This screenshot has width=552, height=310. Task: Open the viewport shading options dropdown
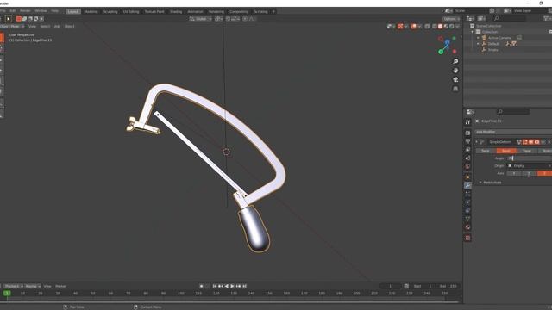(x=457, y=27)
